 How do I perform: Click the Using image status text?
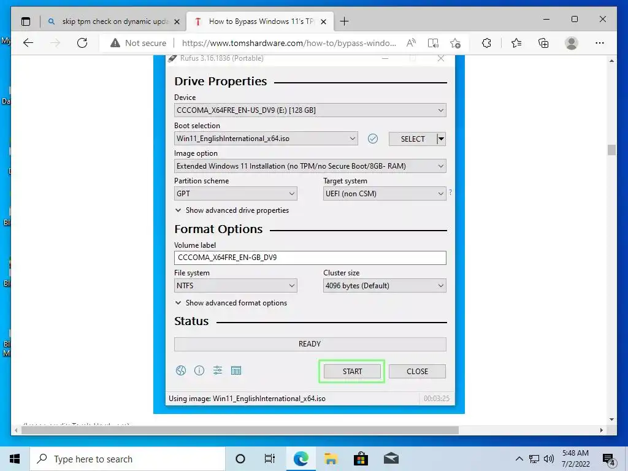coord(247,399)
